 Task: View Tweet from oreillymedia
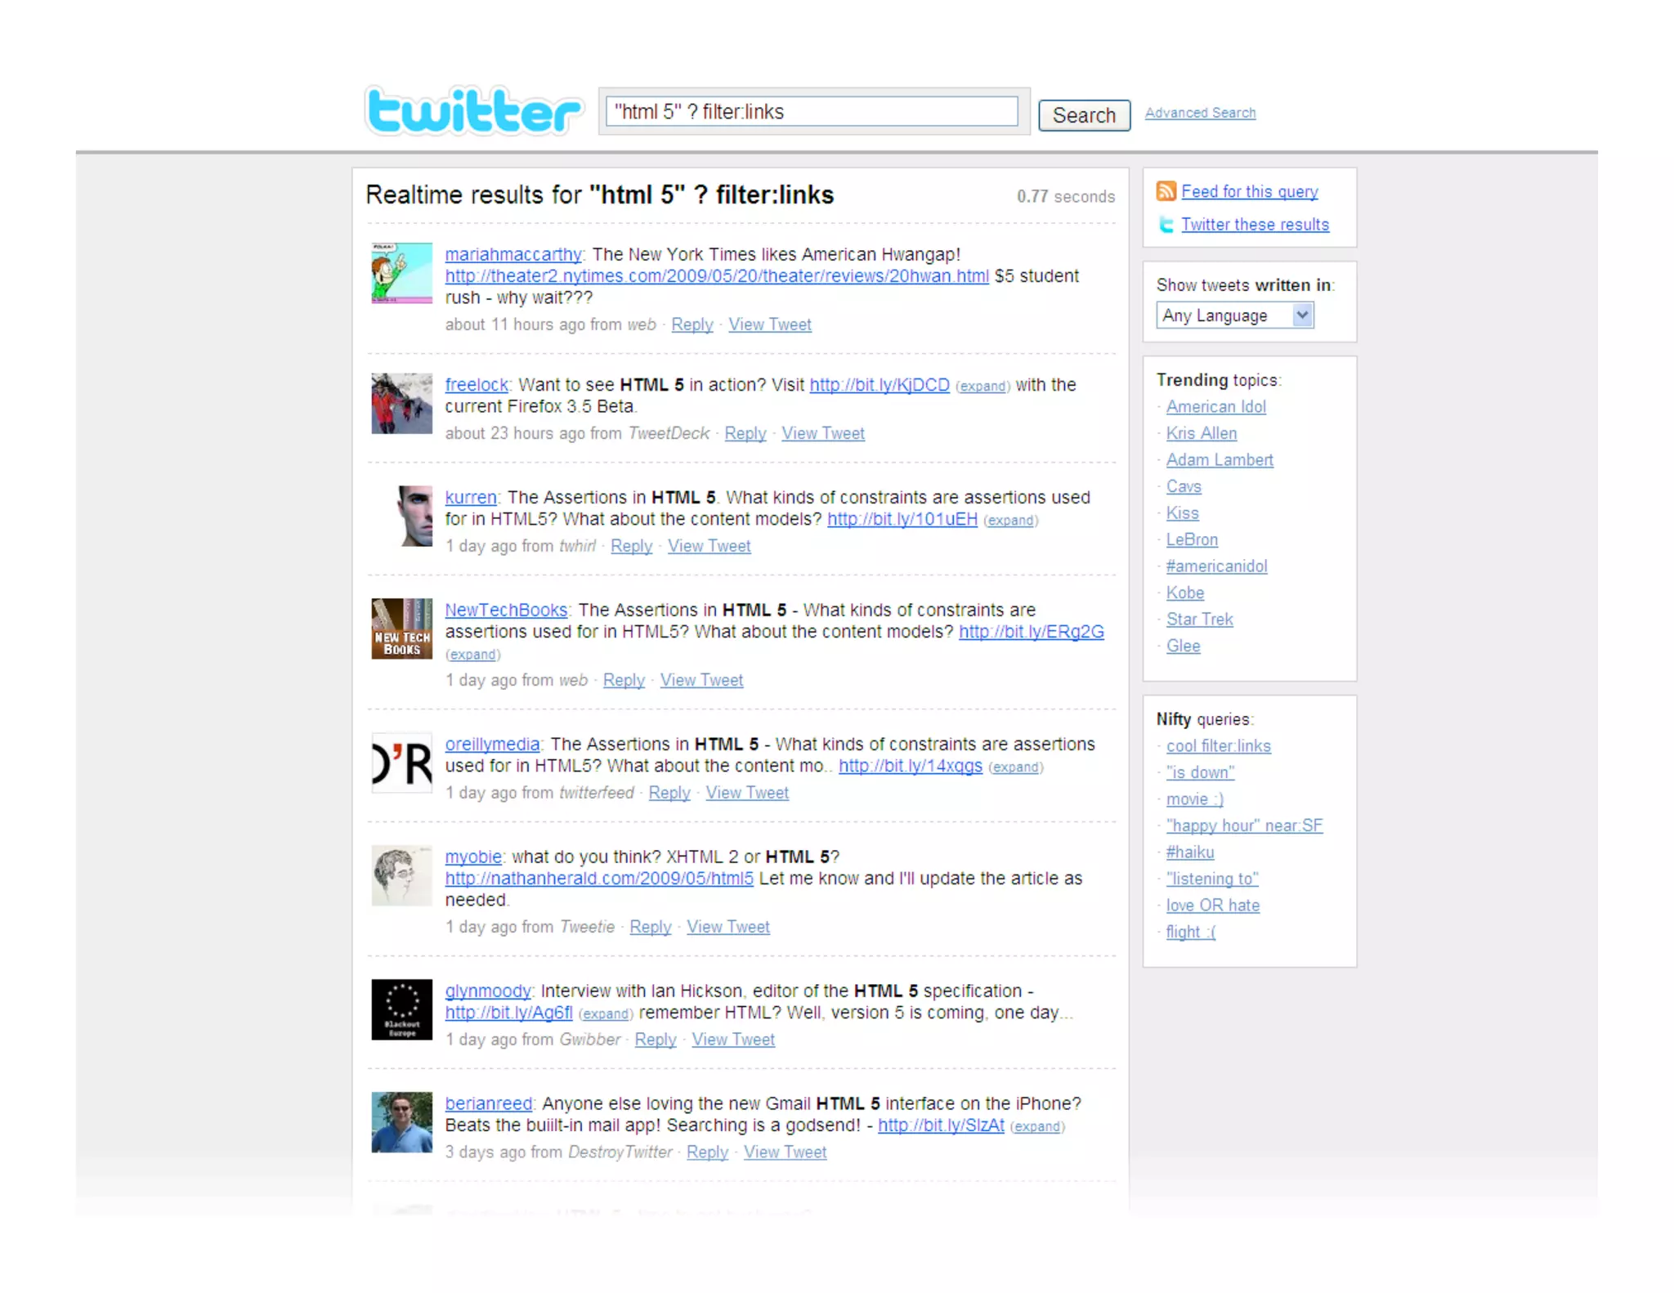(x=747, y=793)
